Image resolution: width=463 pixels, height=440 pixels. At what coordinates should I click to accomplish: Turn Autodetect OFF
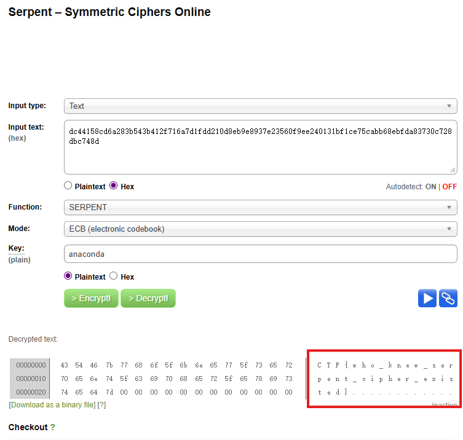pyautogui.click(x=449, y=187)
